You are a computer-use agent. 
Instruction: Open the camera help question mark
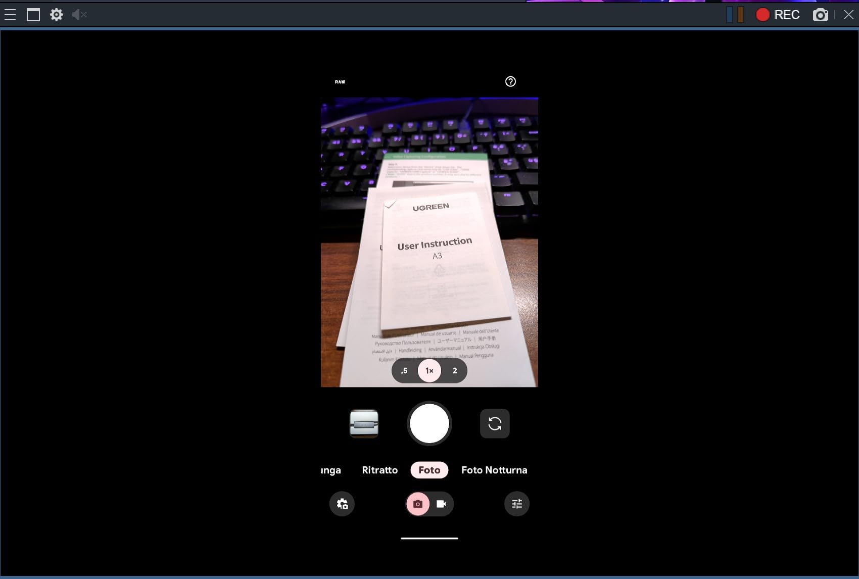click(x=510, y=81)
